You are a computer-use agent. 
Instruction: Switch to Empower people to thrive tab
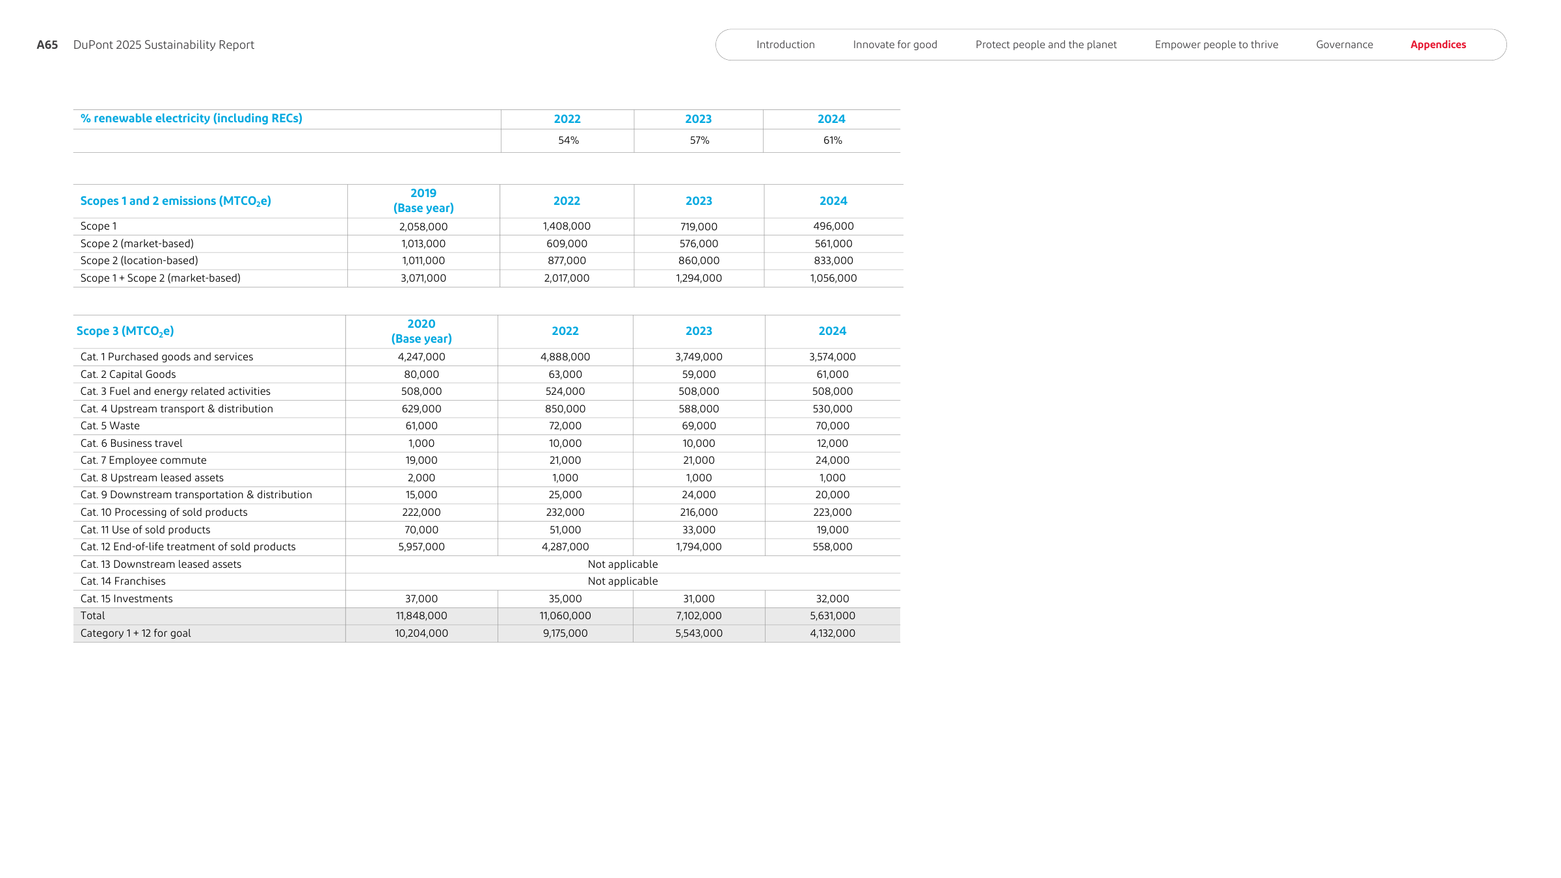point(1216,45)
